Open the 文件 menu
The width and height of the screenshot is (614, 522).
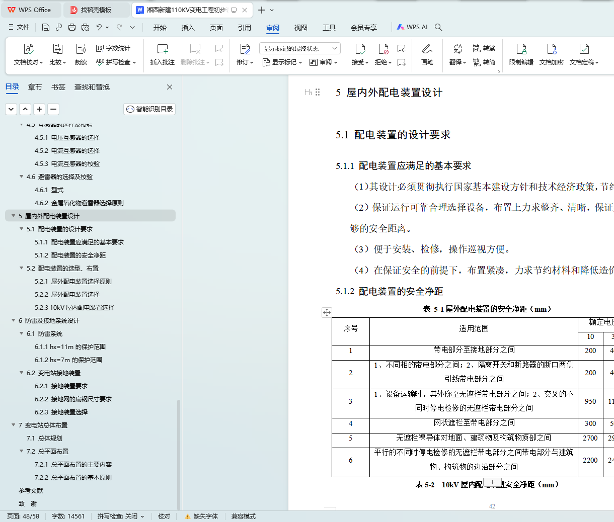click(19, 27)
